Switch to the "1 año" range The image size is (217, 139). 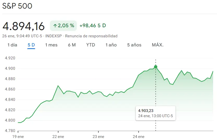click(x=111, y=45)
